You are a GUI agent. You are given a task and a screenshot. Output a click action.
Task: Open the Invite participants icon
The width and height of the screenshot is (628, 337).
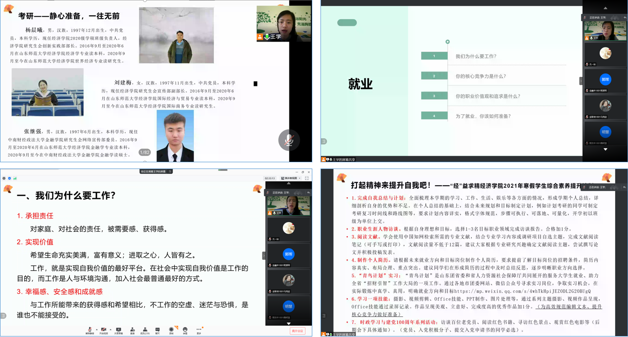(132, 330)
